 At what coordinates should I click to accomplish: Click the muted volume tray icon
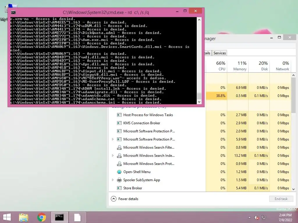(x=257, y=217)
